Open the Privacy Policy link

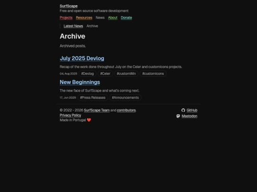tap(70, 115)
